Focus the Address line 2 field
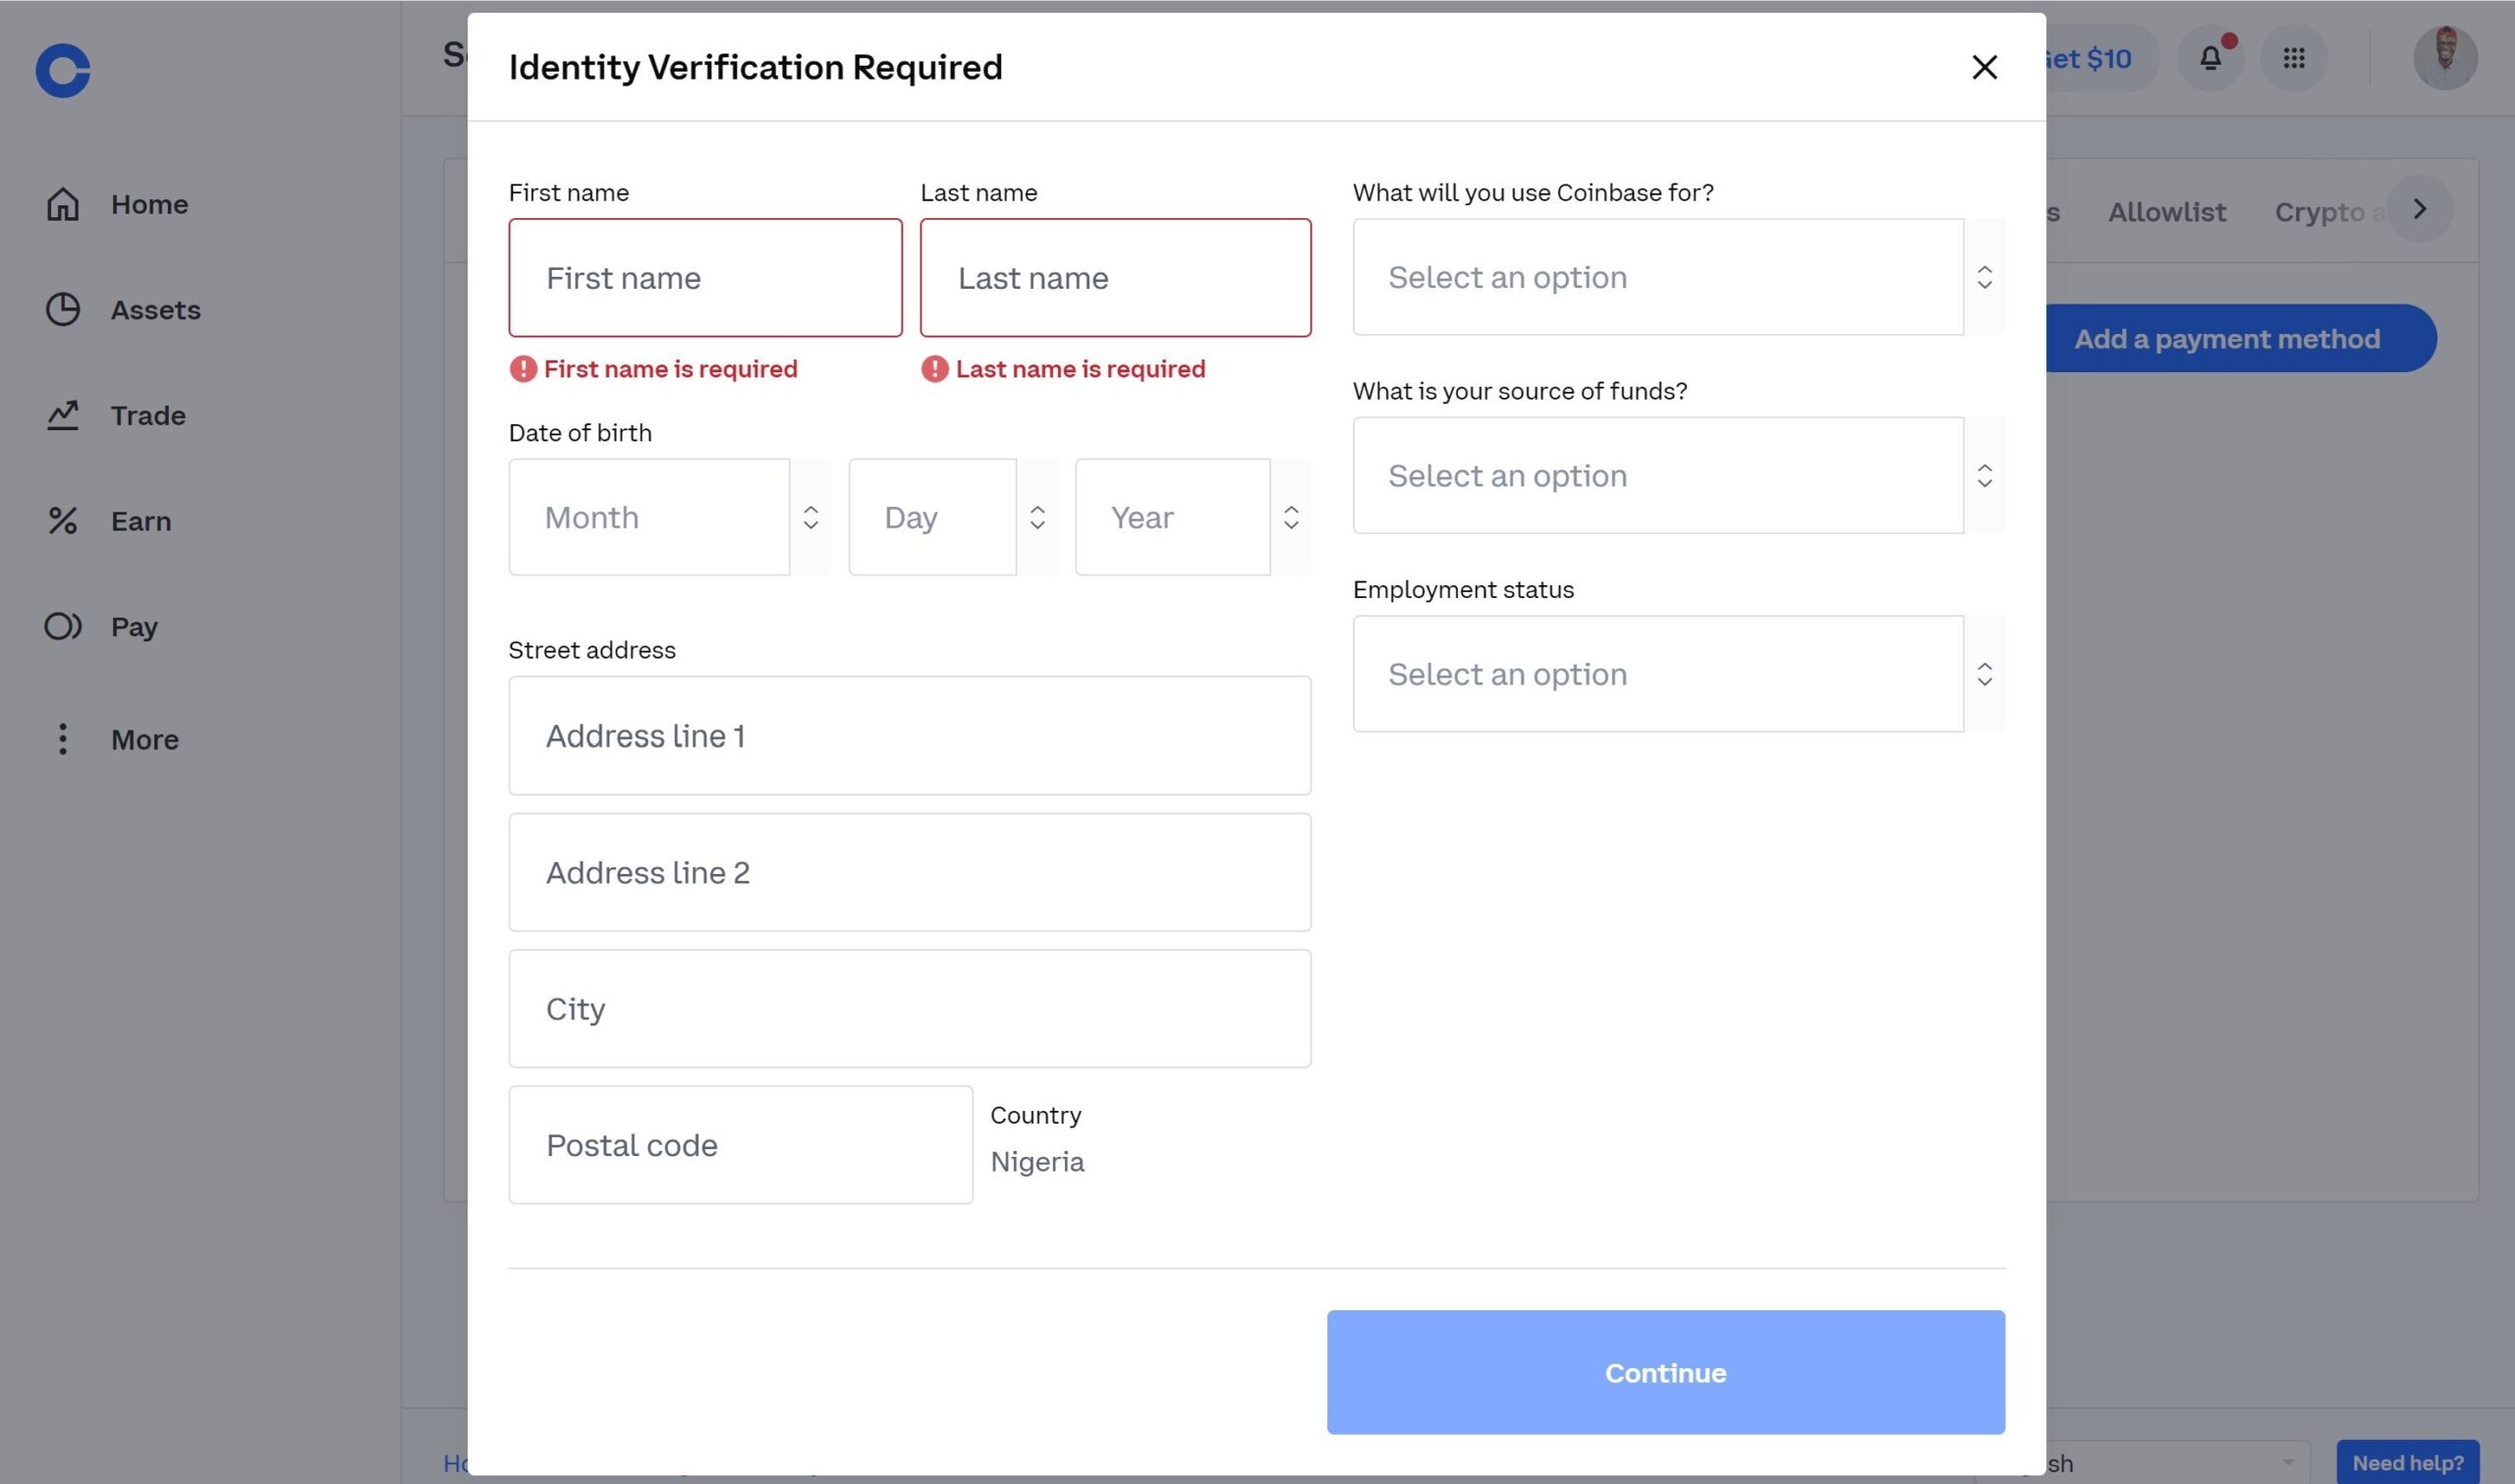Screen dimensions: 2515x1484 tap(910, 872)
